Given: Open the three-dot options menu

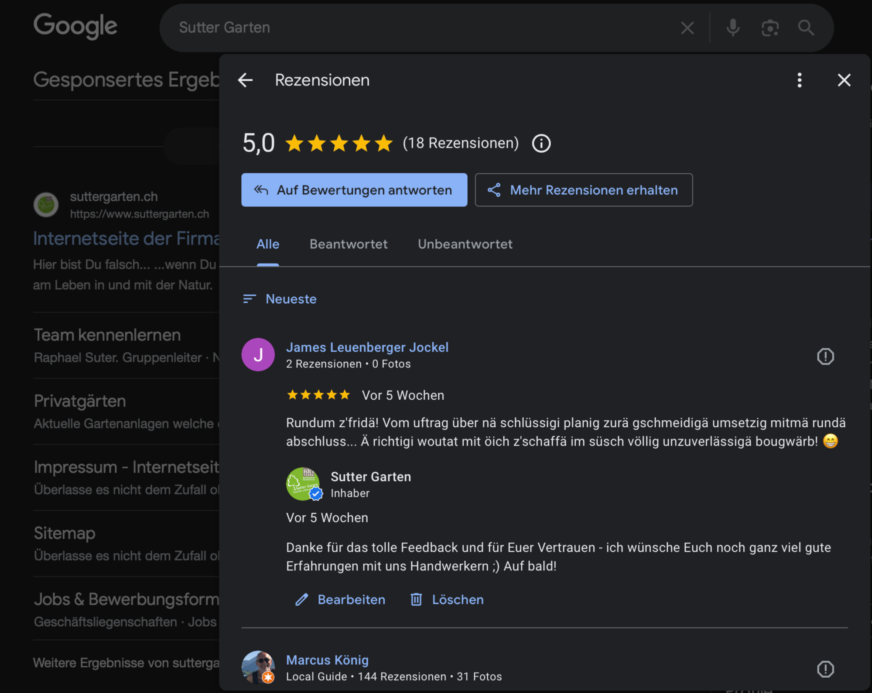Looking at the screenshot, I should 799,80.
